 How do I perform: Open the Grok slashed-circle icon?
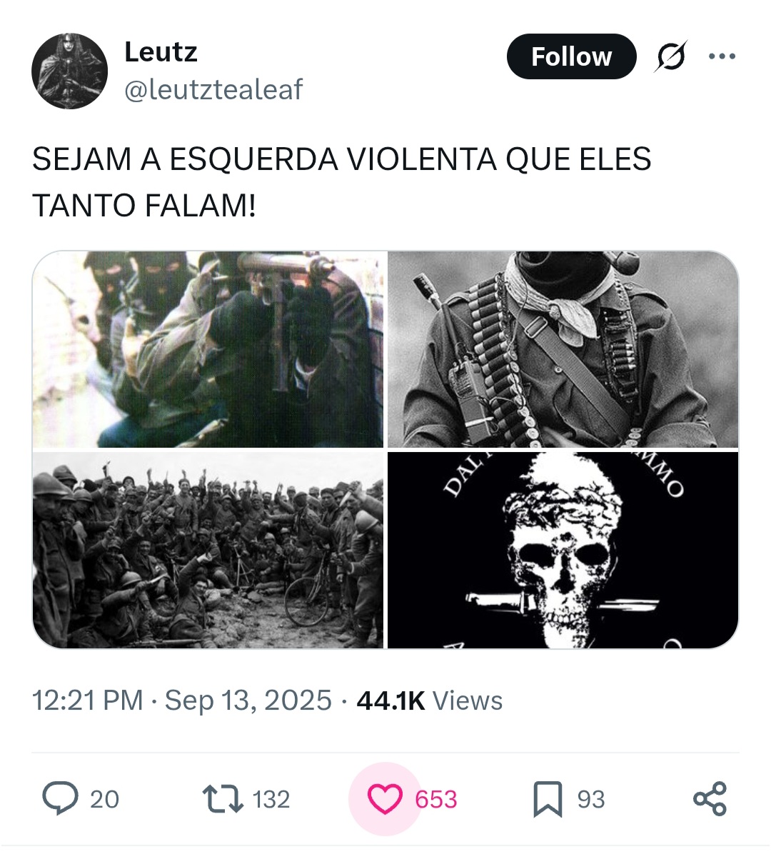click(671, 56)
